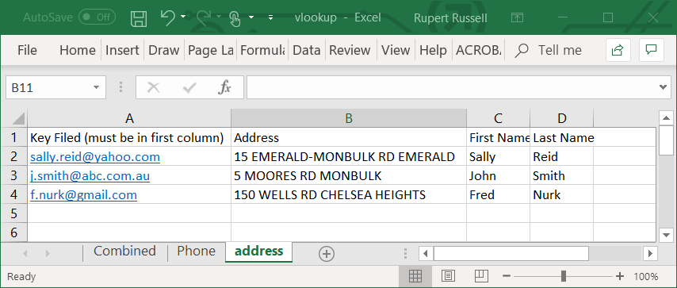Add a new sheet with plus icon
677x288 pixels.
coord(327,254)
